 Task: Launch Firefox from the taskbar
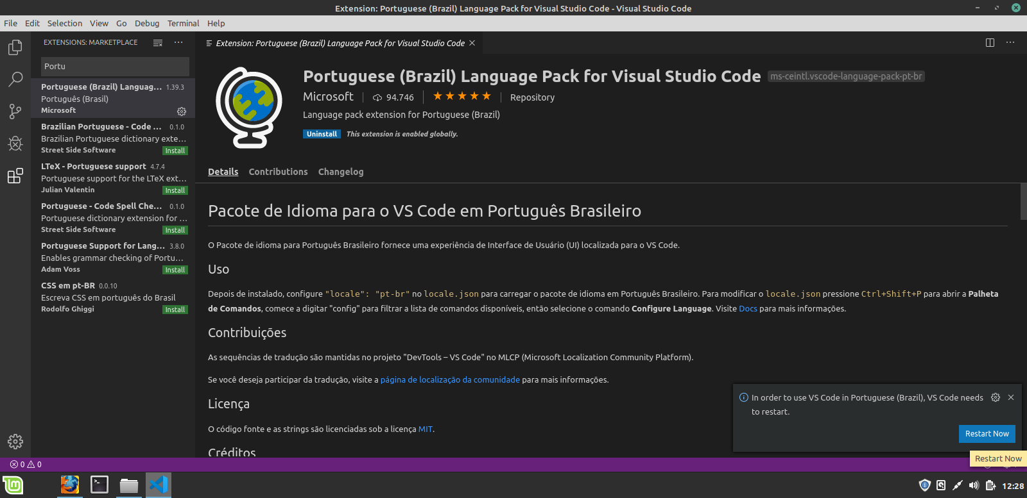click(70, 485)
